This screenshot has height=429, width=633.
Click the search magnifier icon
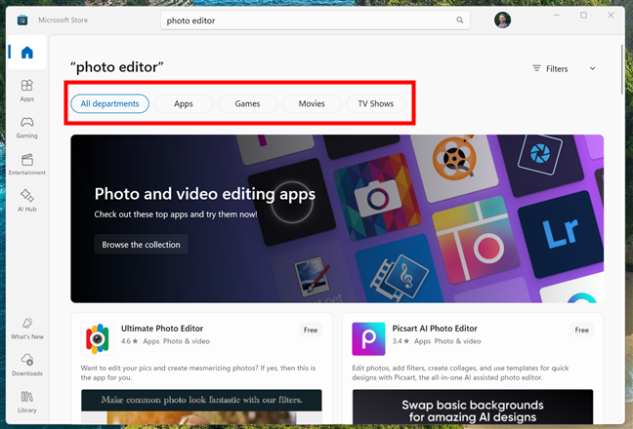460,20
